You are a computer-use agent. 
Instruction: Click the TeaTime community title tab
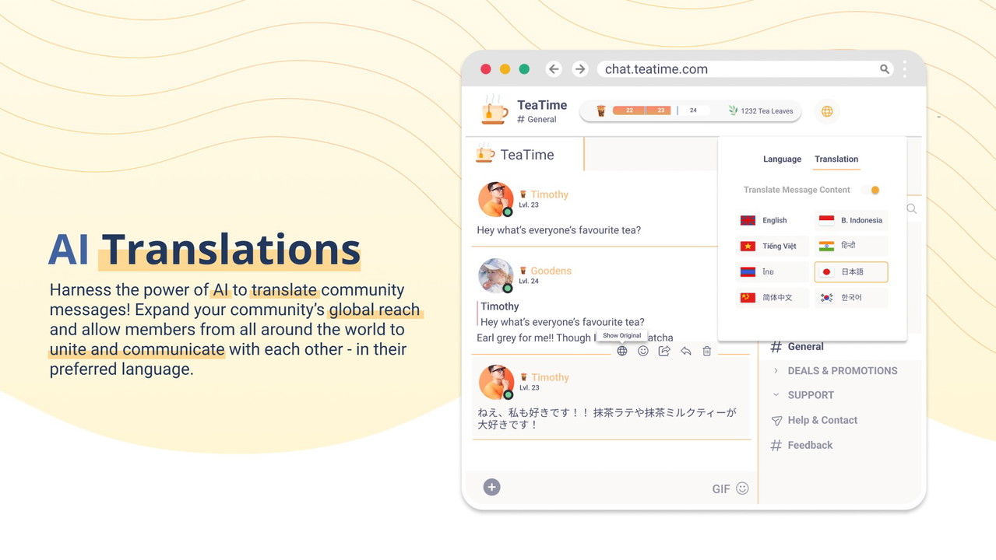tap(526, 154)
